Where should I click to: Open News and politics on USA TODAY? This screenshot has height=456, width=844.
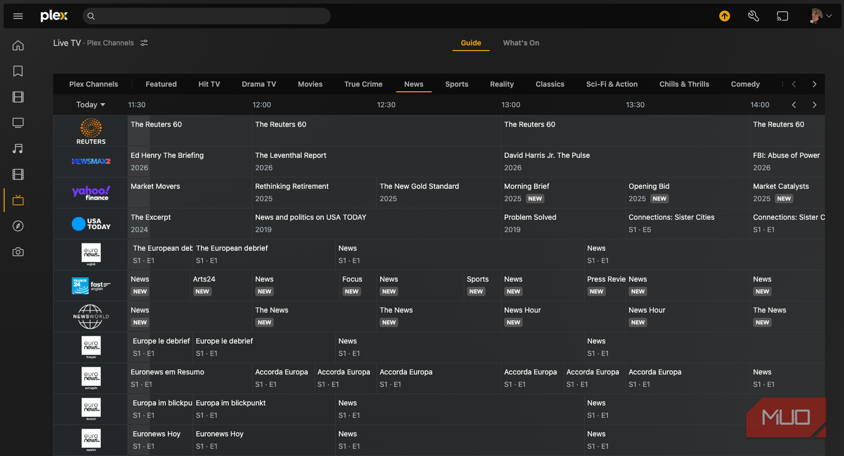[377, 223]
